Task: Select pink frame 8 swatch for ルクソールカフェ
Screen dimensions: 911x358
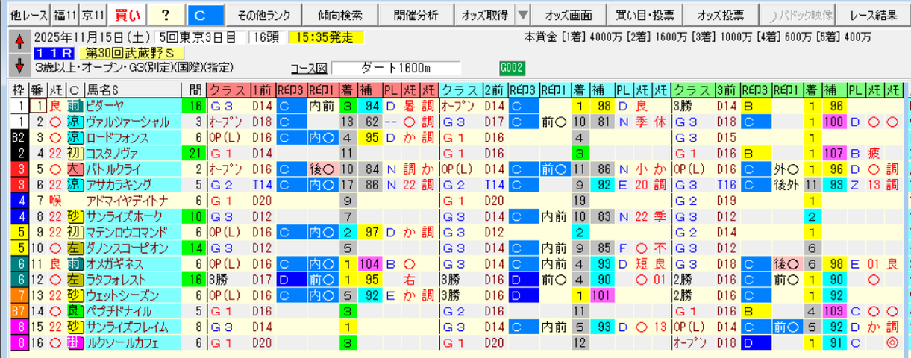Action: [19, 343]
